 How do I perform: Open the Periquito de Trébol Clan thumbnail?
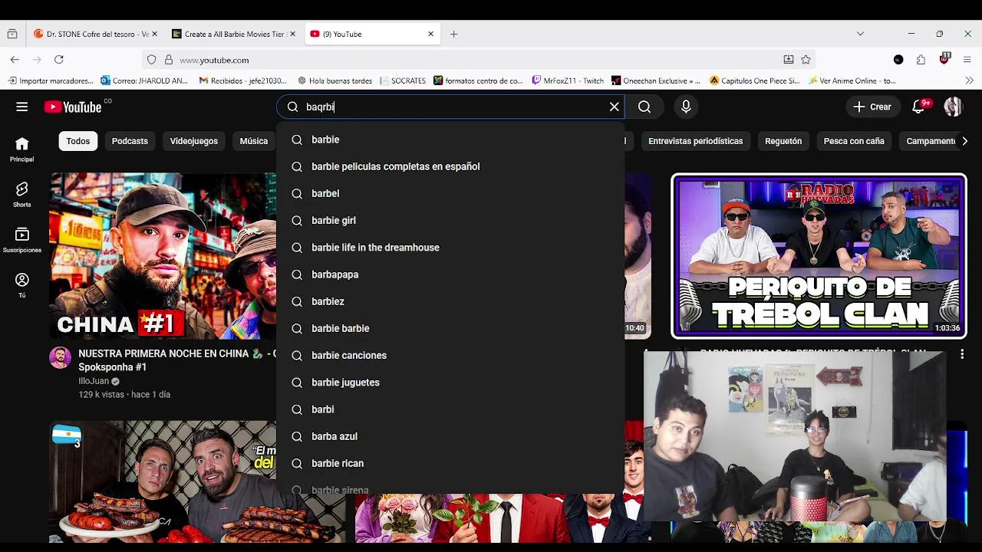pos(819,255)
